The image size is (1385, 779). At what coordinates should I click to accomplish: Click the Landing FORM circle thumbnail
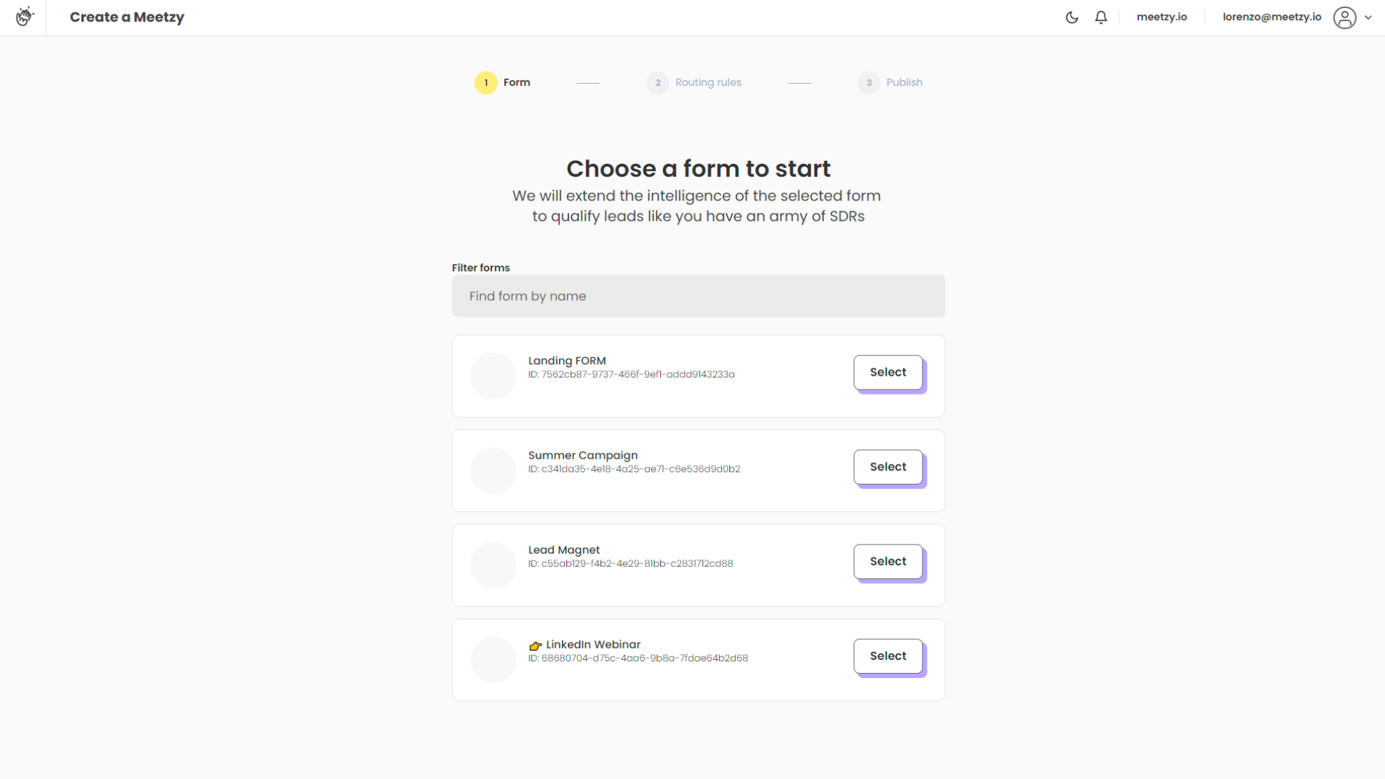pyautogui.click(x=493, y=376)
